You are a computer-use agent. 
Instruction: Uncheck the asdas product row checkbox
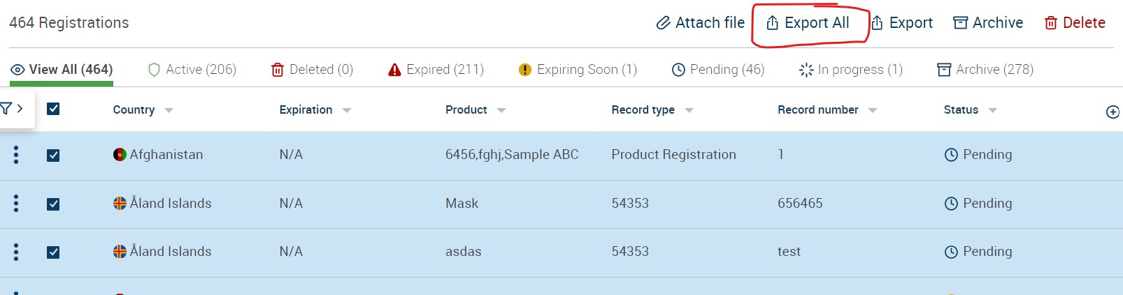pos(53,252)
